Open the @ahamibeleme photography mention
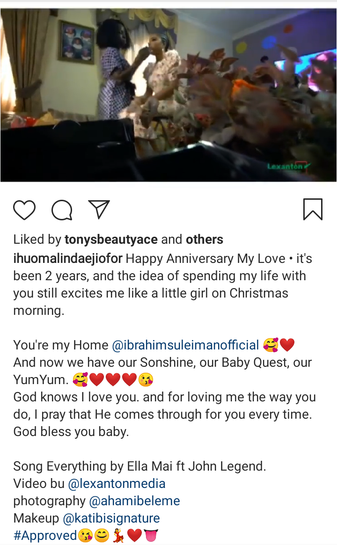 coord(135,501)
